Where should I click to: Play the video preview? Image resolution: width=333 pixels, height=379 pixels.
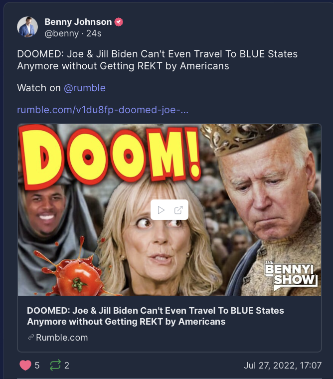161,210
